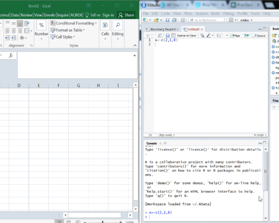Screen dimensions: 279x223
Task: Click the Wrap Text icon in Alignment group
Action: tap(27, 23)
